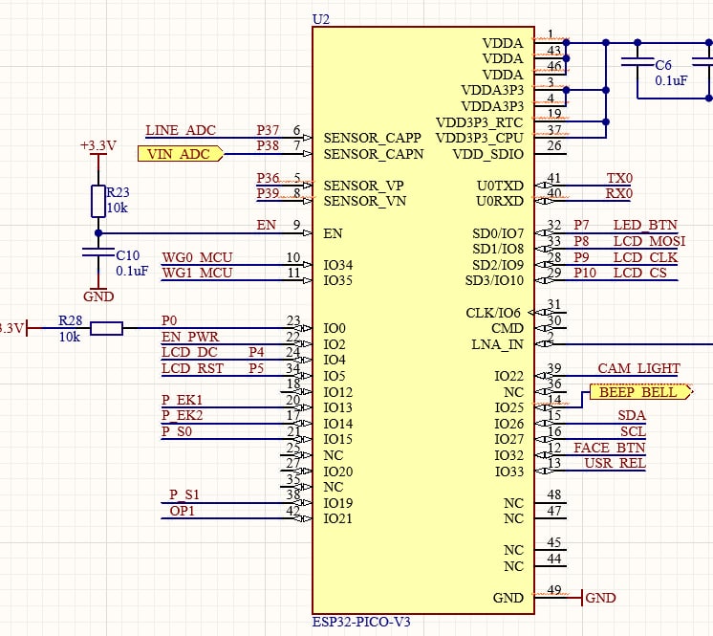The width and height of the screenshot is (713, 636).
Task: Select the P37 net label
Action: click(268, 131)
